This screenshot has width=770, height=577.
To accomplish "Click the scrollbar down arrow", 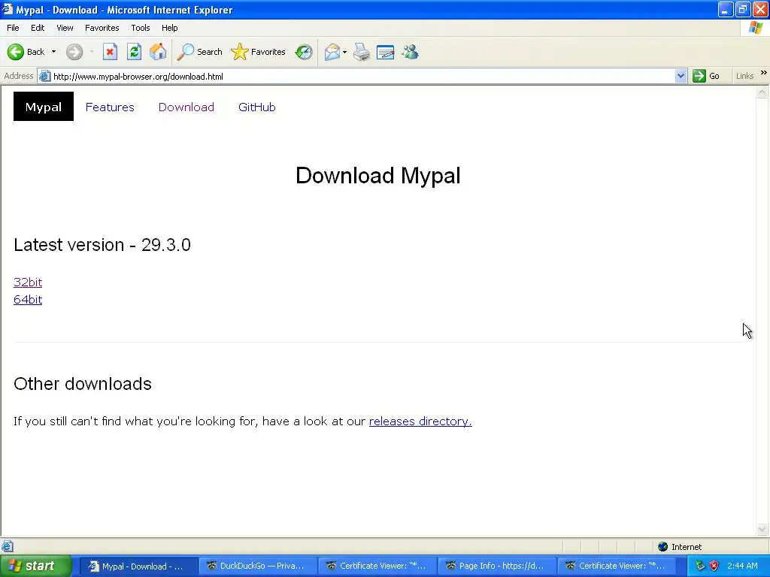I will (762, 529).
